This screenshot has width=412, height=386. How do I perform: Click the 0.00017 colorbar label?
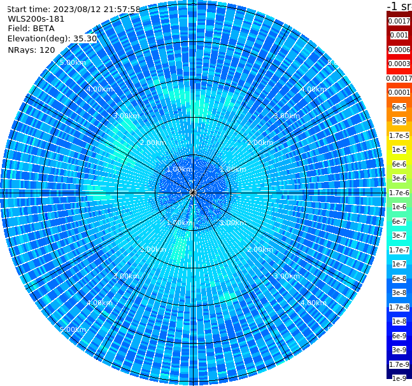(399, 78)
